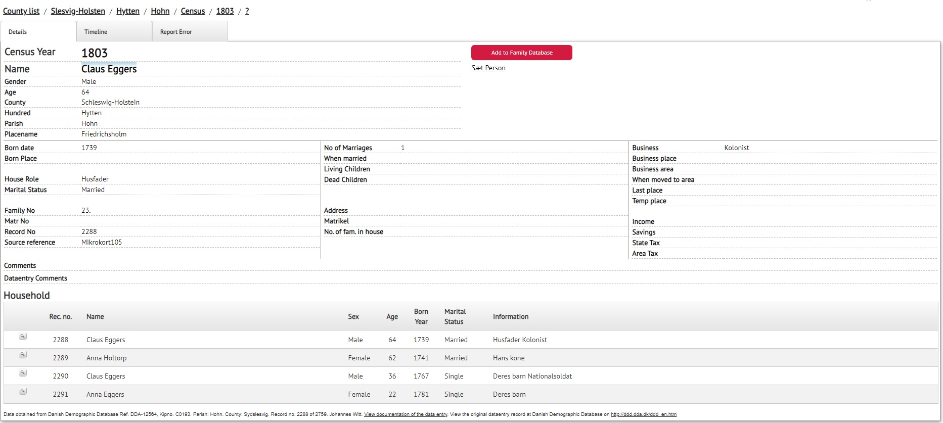Image resolution: width=943 pixels, height=423 pixels.
Task: Click magnifier icon beside Anna Holtorp row
Action: tap(23, 355)
